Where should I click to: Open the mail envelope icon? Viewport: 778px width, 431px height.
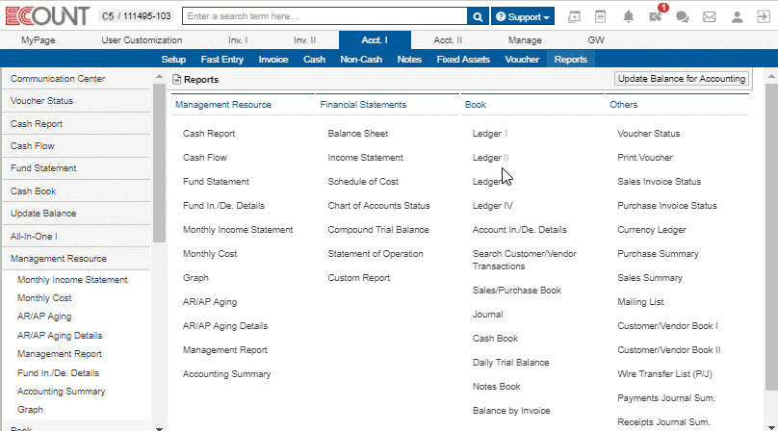tap(710, 17)
